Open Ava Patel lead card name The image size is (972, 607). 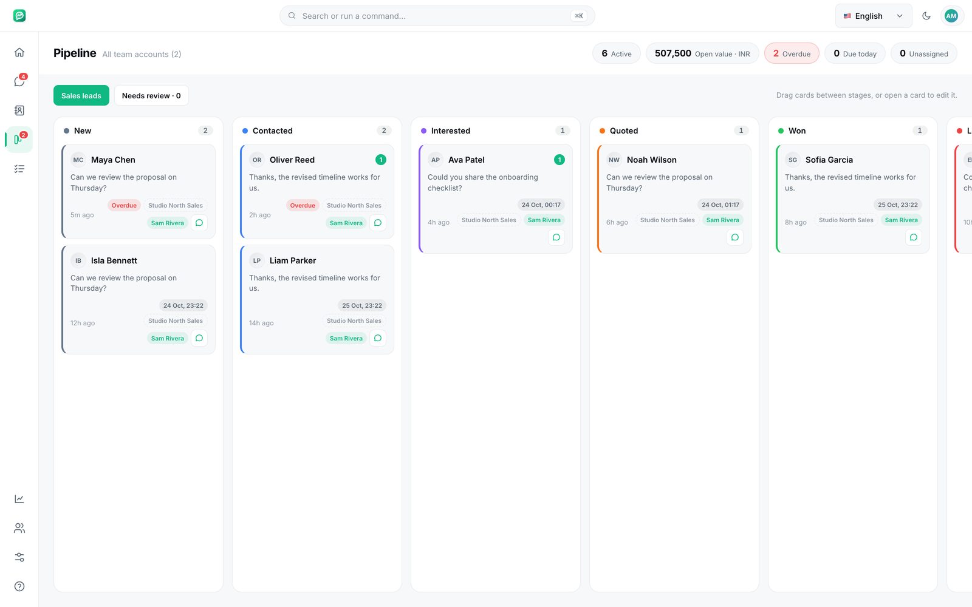pyautogui.click(x=467, y=160)
